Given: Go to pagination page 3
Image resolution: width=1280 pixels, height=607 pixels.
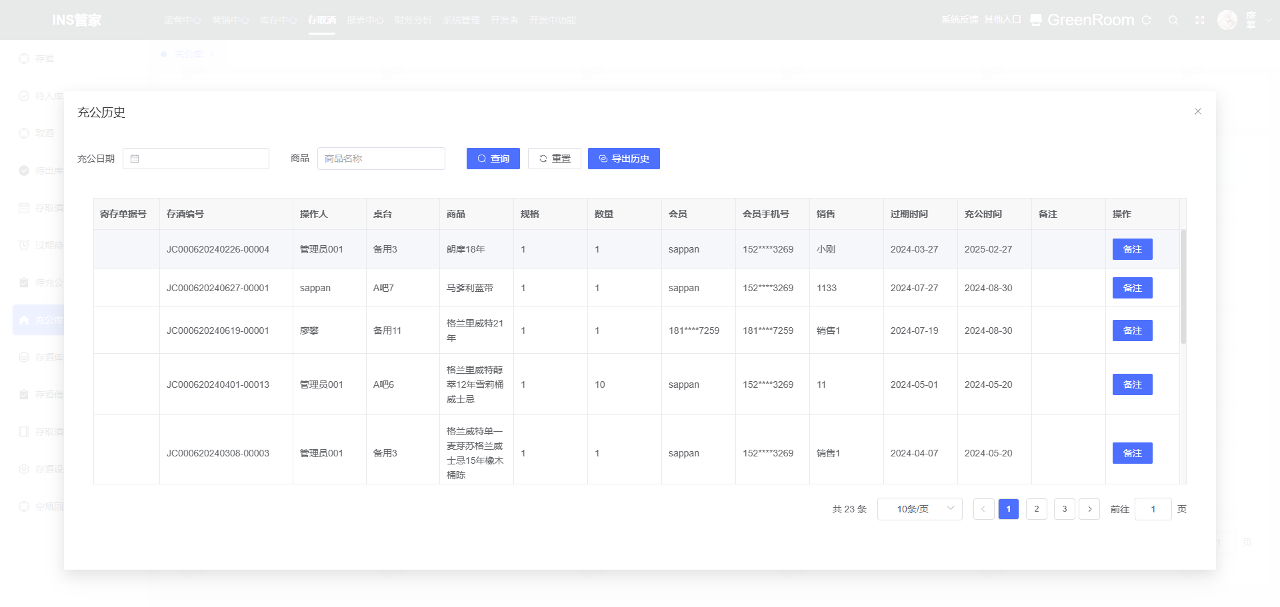Looking at the screenshot, I should [x=1065, y=509].
